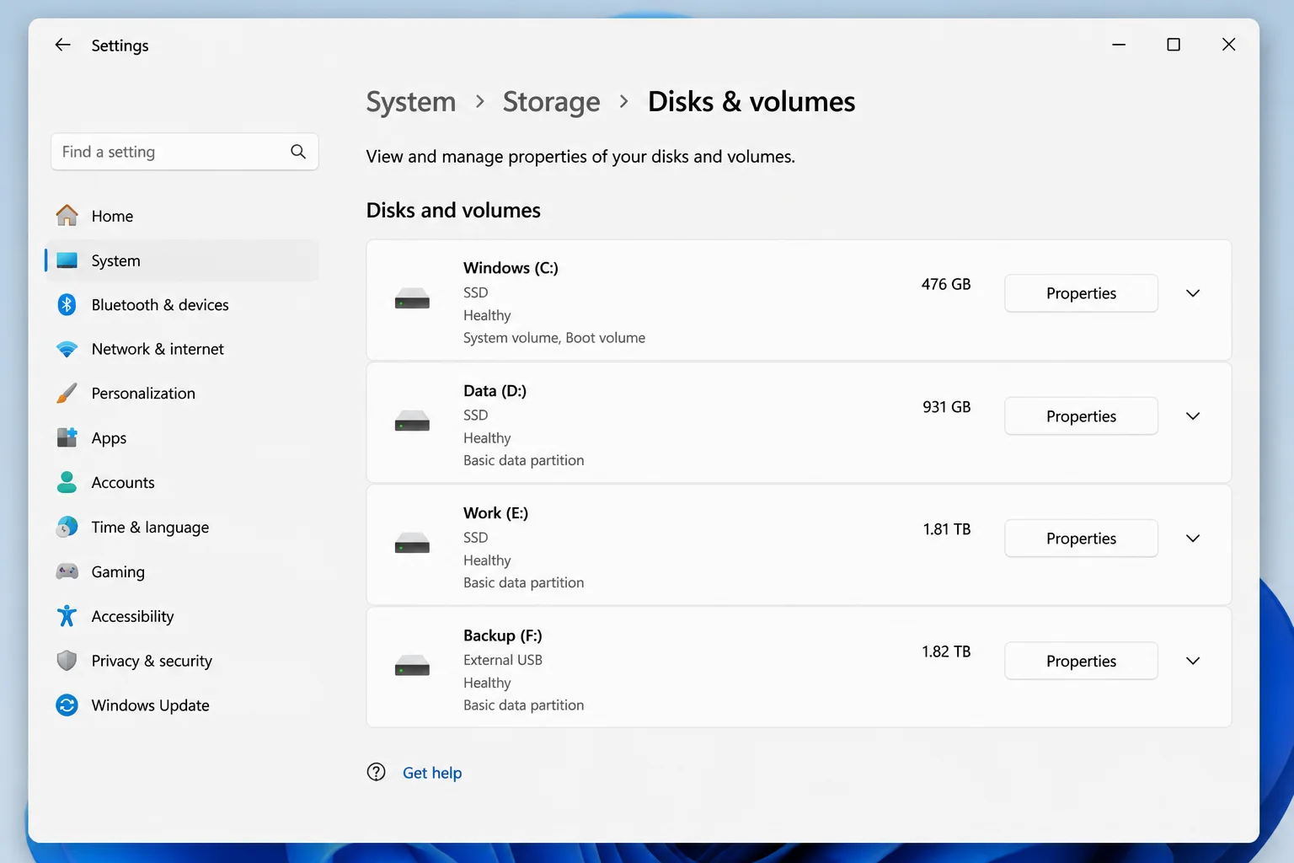Image resolution: width=1294 pixels, height=863 pixels.
Task: Click the Find a setting search box
Action: 184,152
